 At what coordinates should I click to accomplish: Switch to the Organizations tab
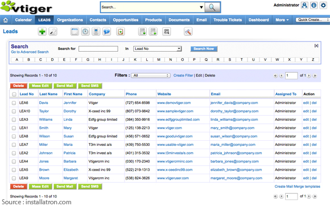[70, 20]
